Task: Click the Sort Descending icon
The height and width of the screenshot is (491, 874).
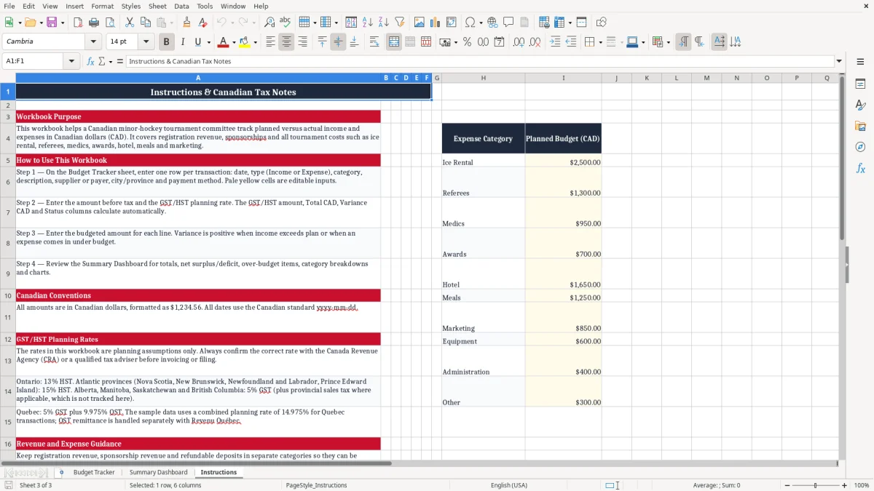Action: [383, 23]
